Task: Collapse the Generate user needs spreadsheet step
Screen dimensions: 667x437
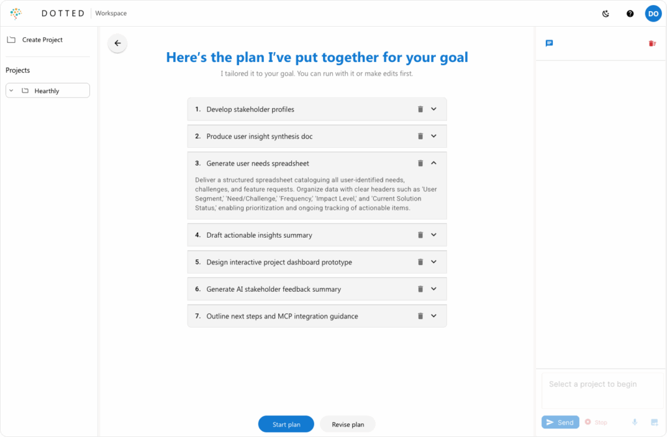Action: tap(434, 163)
